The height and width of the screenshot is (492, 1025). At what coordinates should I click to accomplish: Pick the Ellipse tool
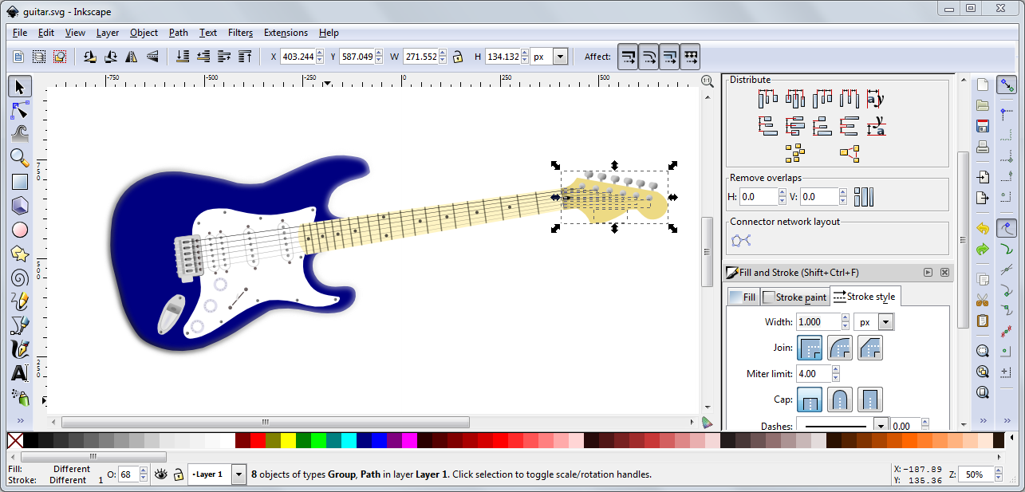20,230
